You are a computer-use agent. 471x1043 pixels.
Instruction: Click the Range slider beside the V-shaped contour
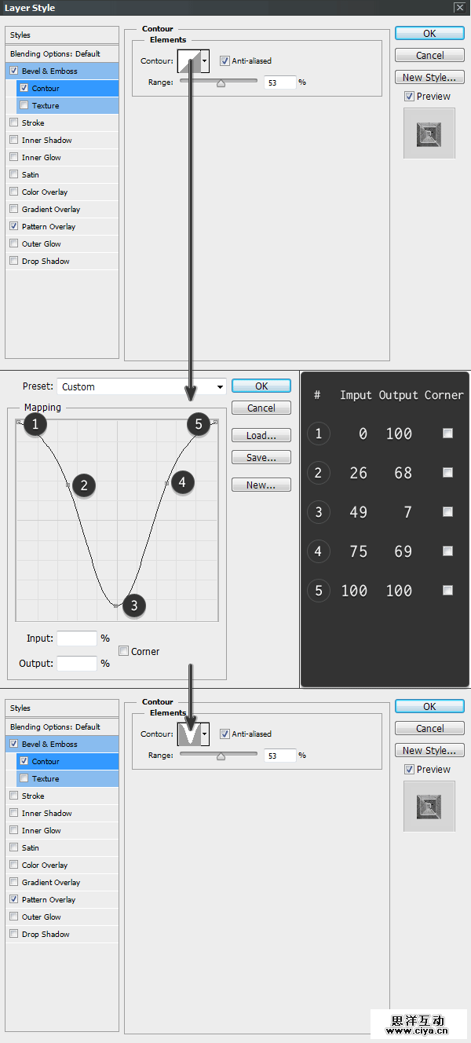(221, 756)
